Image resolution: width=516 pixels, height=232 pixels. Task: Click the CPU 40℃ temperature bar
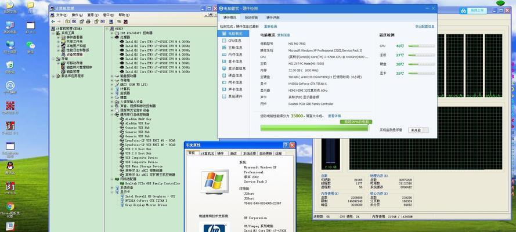[x=421, y=46]
